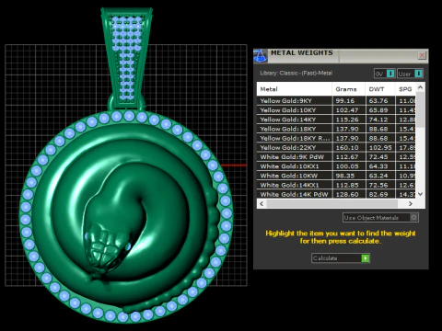
Task: Select the Yellow Gold:14KY row
Action: [336, 120]
